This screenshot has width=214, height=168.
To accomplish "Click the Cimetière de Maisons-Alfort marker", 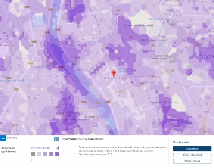I will 170,57.
